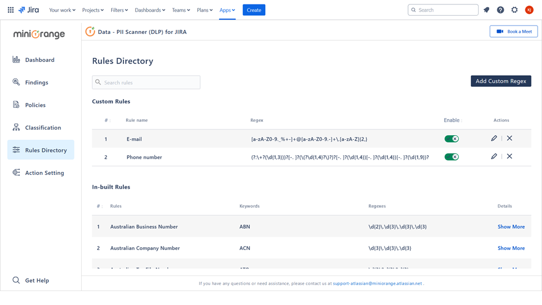Click the ABN keyword cell
The image size is (542, 305).
(x=245, y=227)
